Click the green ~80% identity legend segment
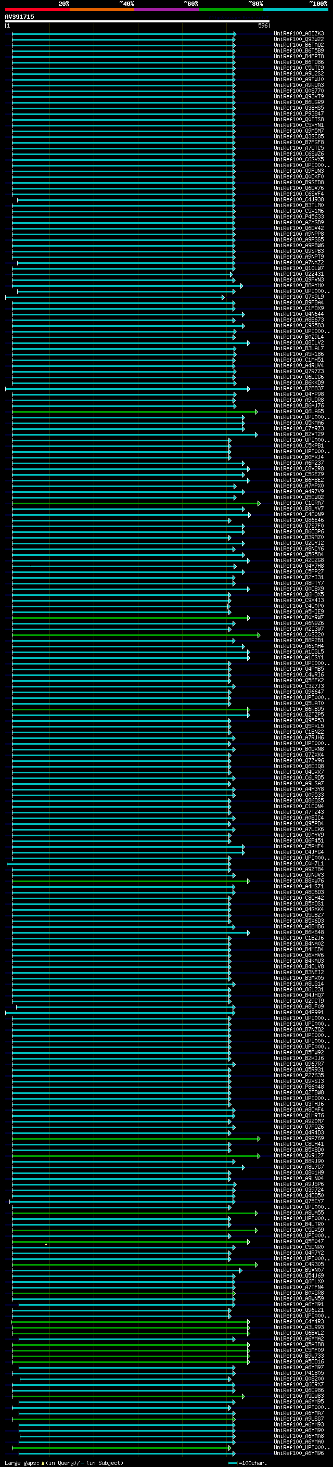 pos(231,9)
